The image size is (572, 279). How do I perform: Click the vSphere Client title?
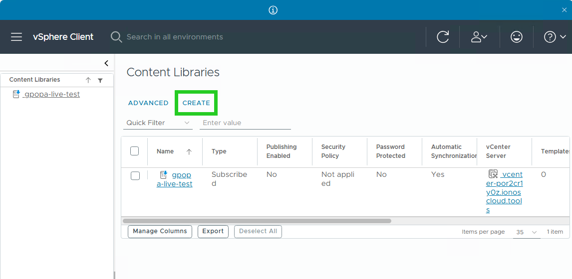[x=63, y=37]
